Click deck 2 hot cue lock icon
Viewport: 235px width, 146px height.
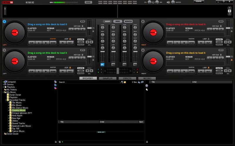221,26
